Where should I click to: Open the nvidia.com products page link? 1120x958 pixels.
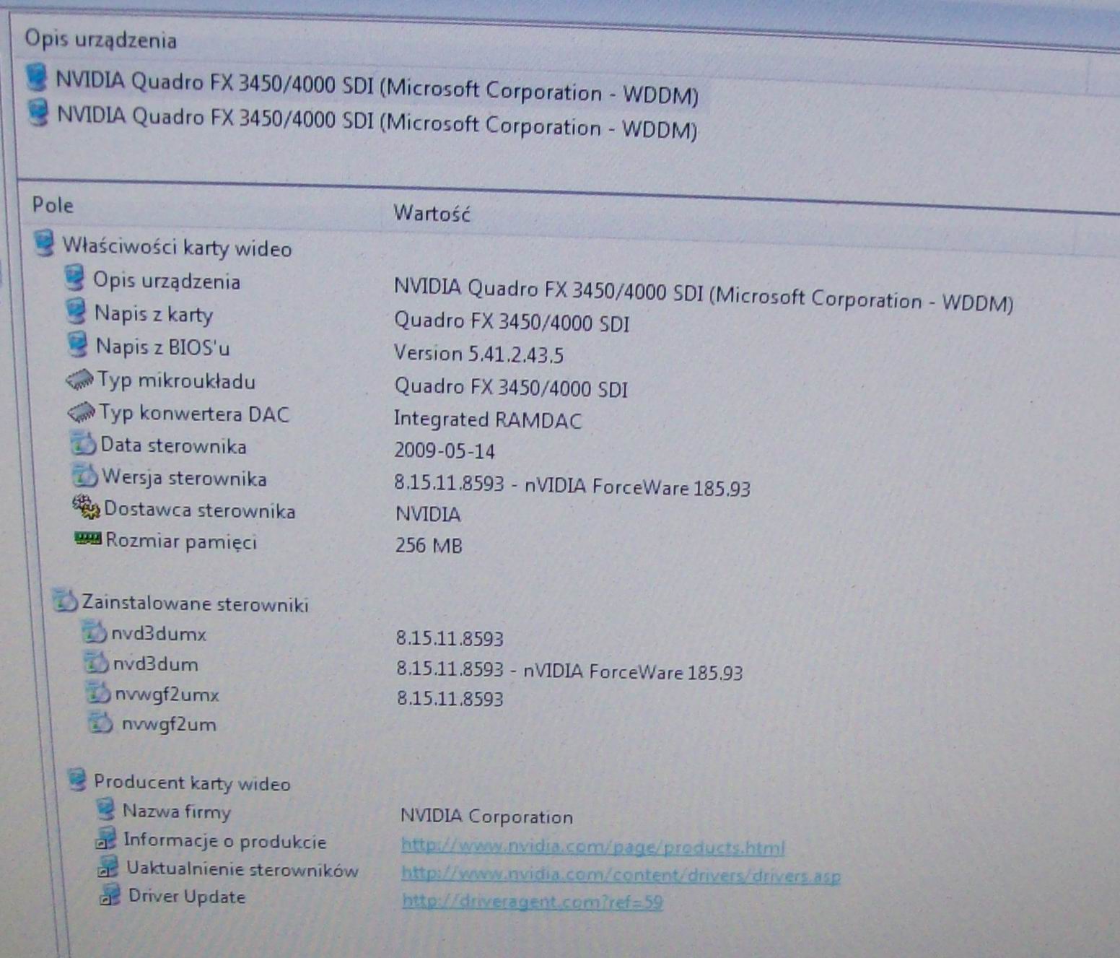click(x=592, y=846)
